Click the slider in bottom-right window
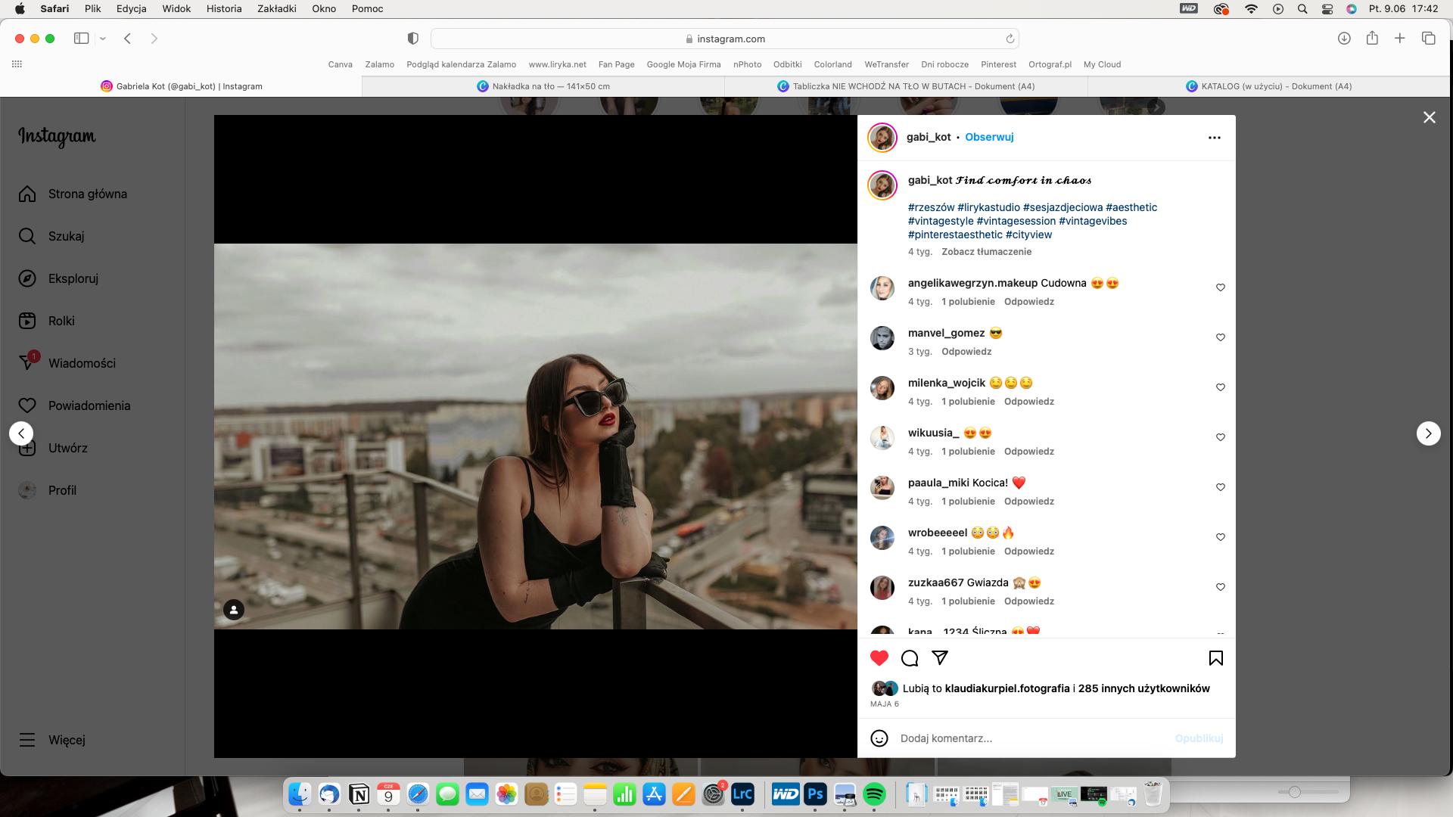1453x817 pixels. pyautogui.click(x=1294, y=792)
